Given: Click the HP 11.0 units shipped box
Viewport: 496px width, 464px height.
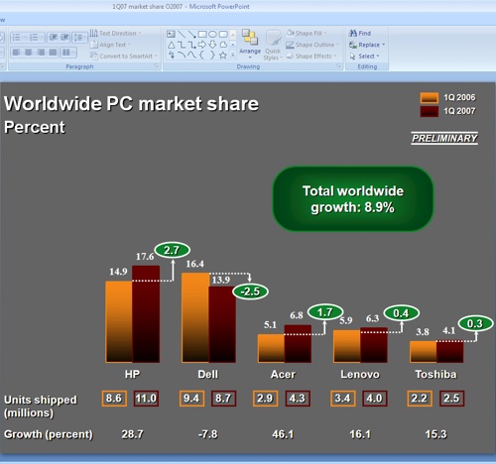Looking at the screenshot, I should (x=146, y=399).
